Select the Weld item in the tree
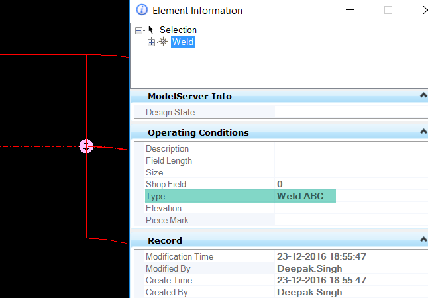 183,42
